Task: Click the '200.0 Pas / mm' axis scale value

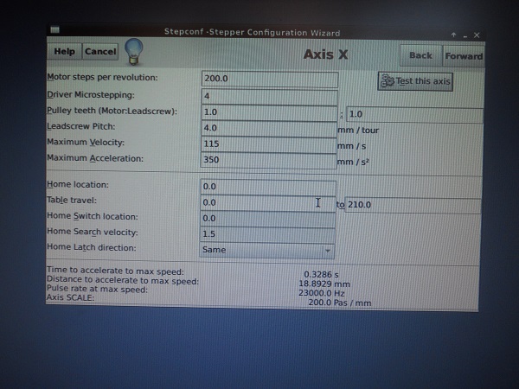Action: (x=340, y=303)
